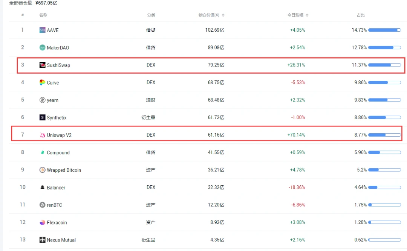Click AAVE share bar at 14.73%
Image resolution: width=407 pixels, height=251 pixels.
(x=384, y=30)
